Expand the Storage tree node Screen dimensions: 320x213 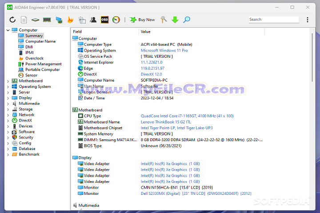click(x=8, y=110)
